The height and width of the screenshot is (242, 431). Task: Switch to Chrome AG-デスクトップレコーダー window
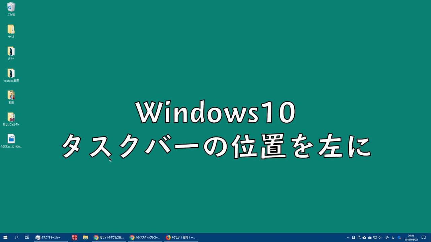[145, 237]
